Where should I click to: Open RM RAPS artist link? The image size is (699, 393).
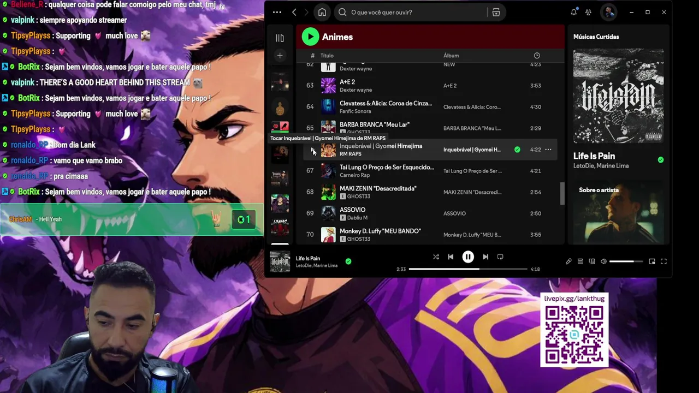click(350, 154)
